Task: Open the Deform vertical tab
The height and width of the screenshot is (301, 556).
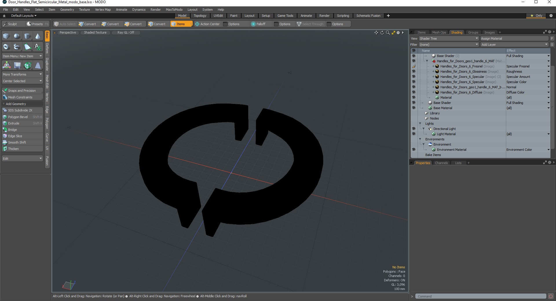Action: point(47,48)
